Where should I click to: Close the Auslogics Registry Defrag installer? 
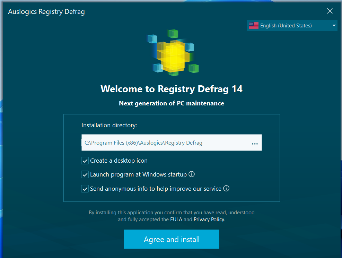(330, 11)
